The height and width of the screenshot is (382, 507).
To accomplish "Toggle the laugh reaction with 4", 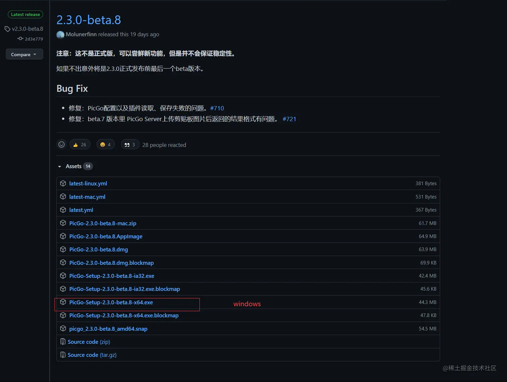I will coord(106,145).
